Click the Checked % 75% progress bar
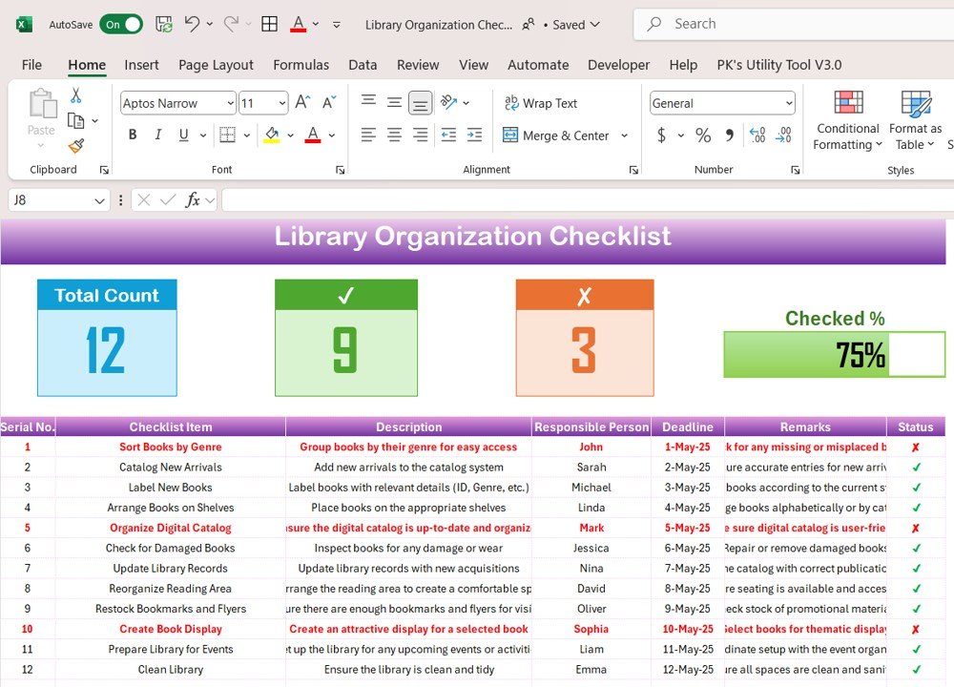The height and width of the screenshot is (687, 954). tap(834, 354)
